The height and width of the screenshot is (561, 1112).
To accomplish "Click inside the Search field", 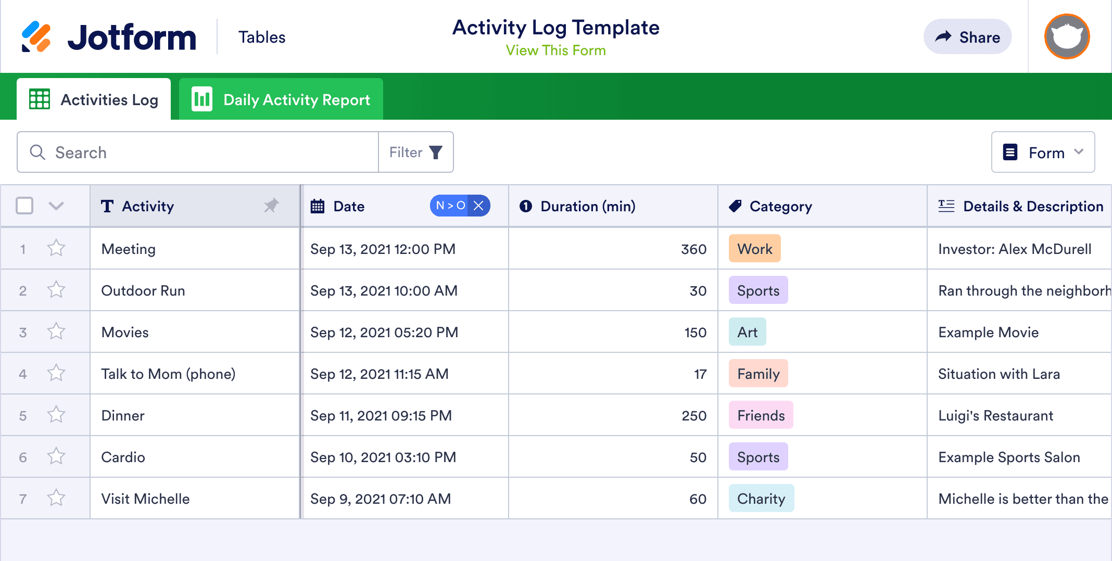I will point(156,152).
